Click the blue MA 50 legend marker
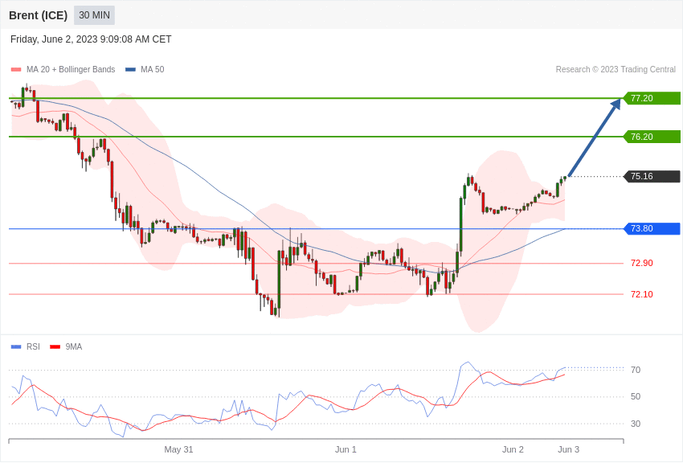Viewport: 683px width, 463px height. 130,70
